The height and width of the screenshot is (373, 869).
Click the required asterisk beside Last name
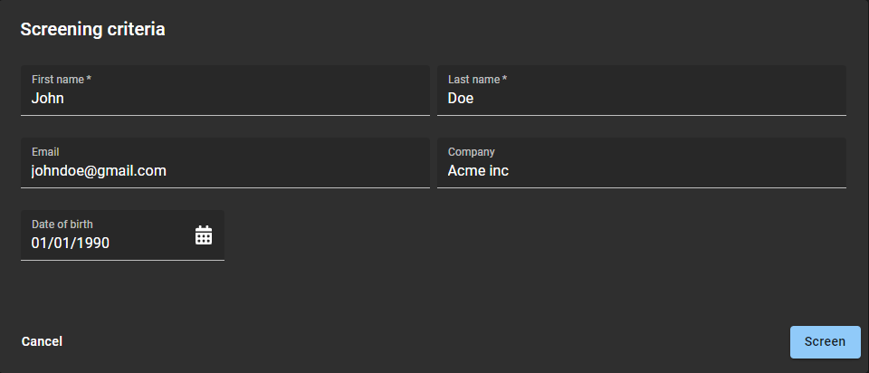[504, 80]
